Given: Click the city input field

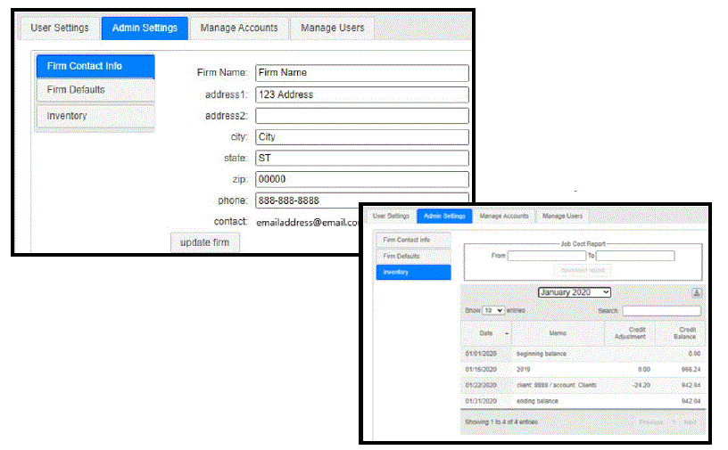Looking at the screenshot, I should (x=361, y=137).
